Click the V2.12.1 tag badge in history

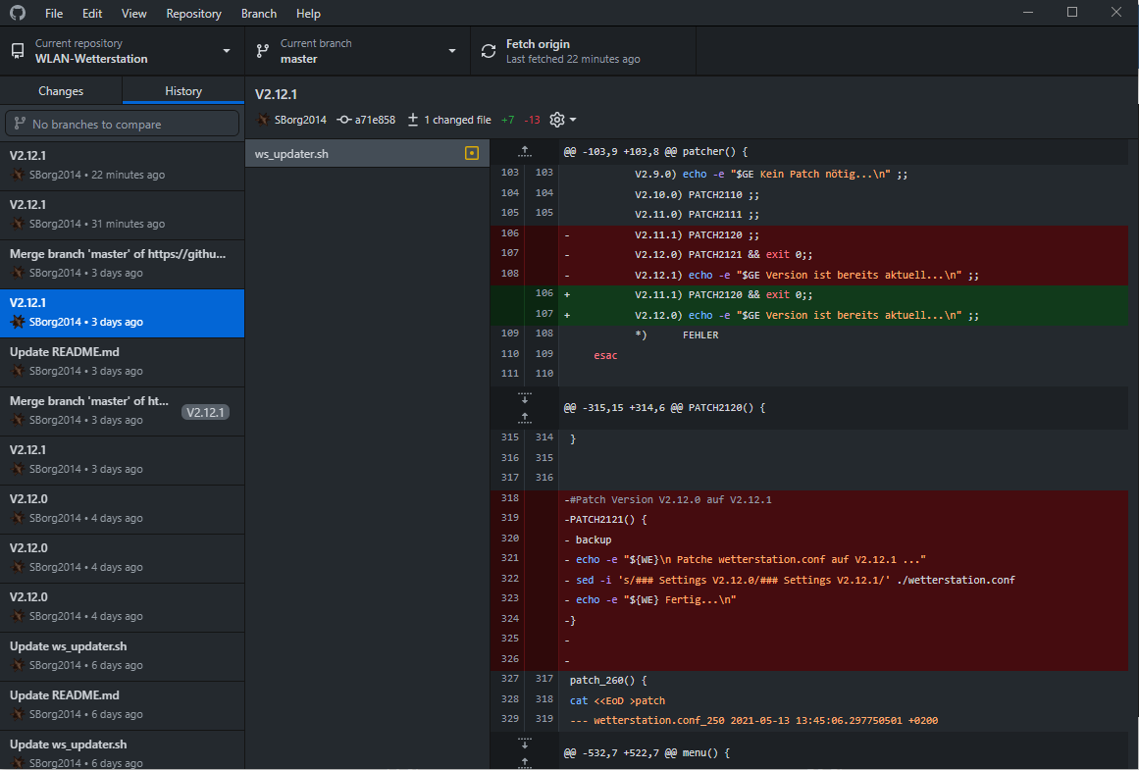(x=205, y=412)
